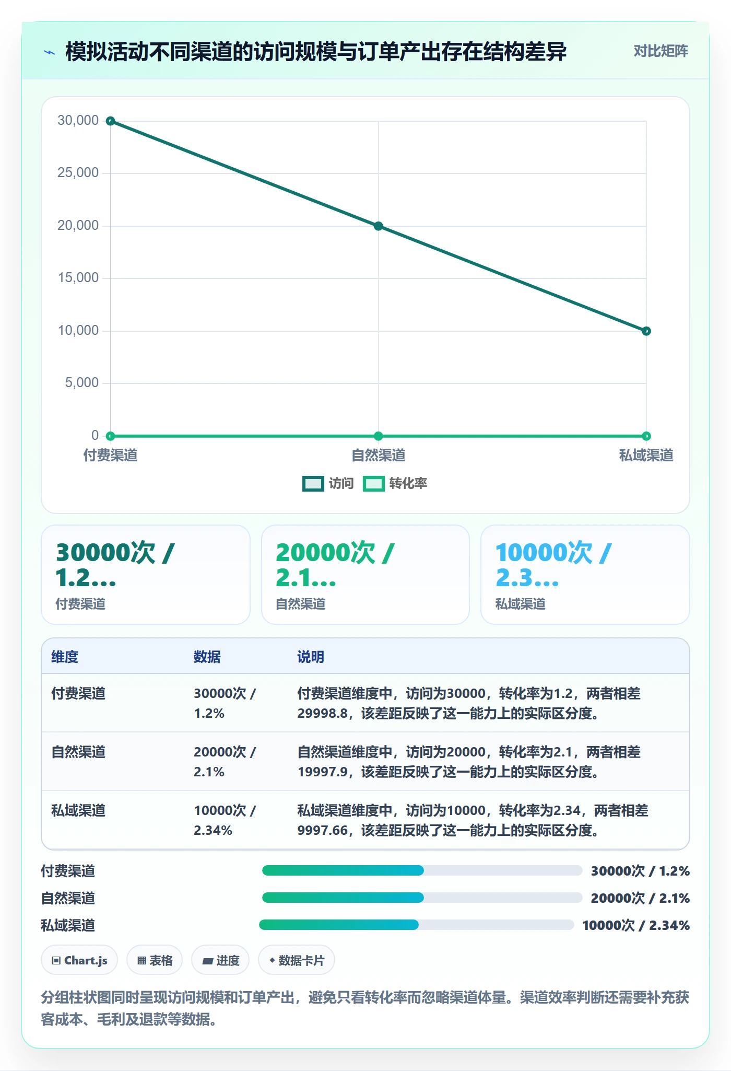Click the footer note about 分组柱状图

(x=365, y=1008)
